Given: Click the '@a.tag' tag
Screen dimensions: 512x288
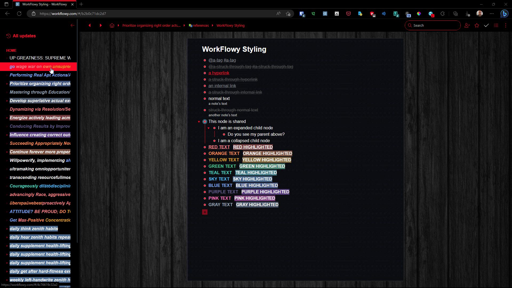Looking at the screenshot, I should [215, 60].
